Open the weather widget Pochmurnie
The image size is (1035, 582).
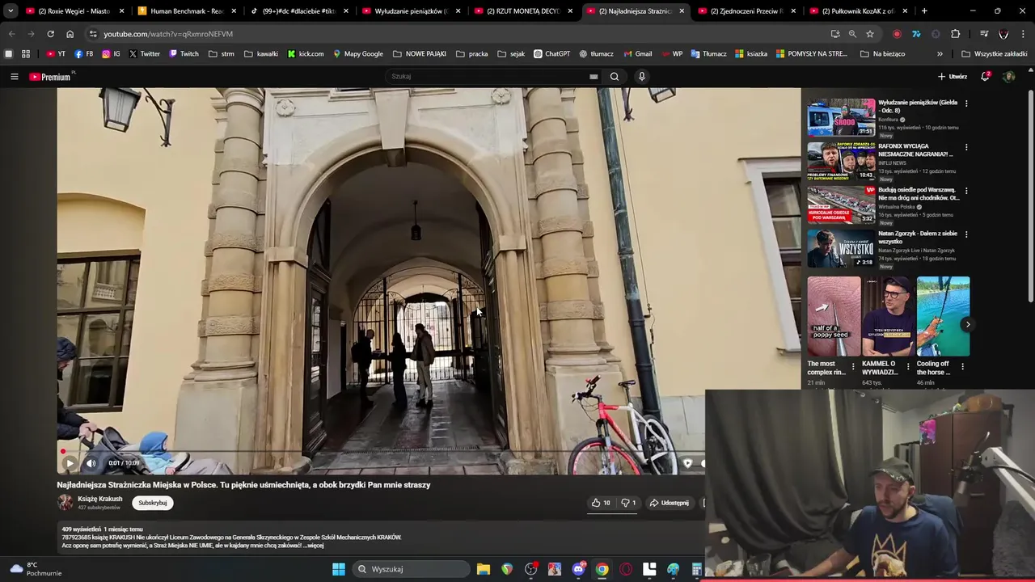[36, 569]
